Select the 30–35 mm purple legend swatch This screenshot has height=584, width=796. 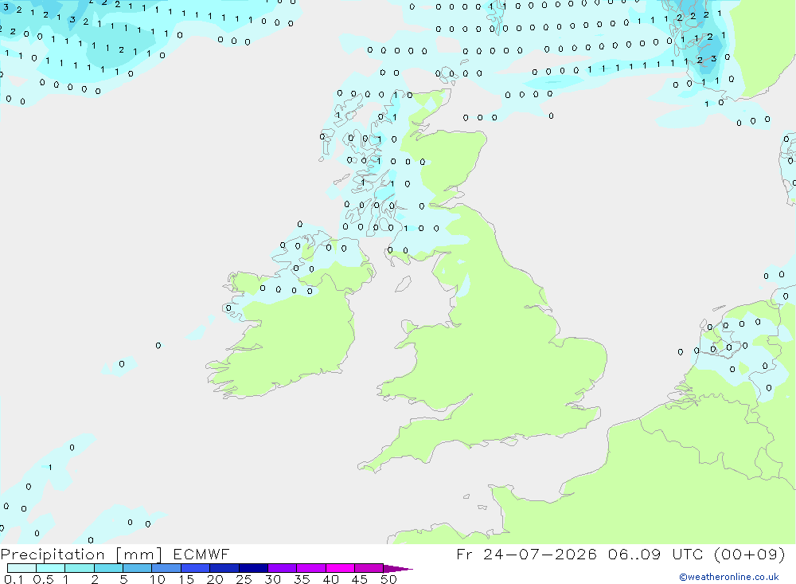pyautogui.click(x=282, y=568)
